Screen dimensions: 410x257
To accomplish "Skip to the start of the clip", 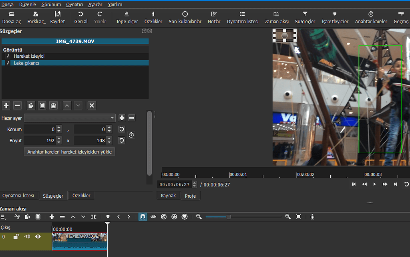I will (x=354, y=184).
